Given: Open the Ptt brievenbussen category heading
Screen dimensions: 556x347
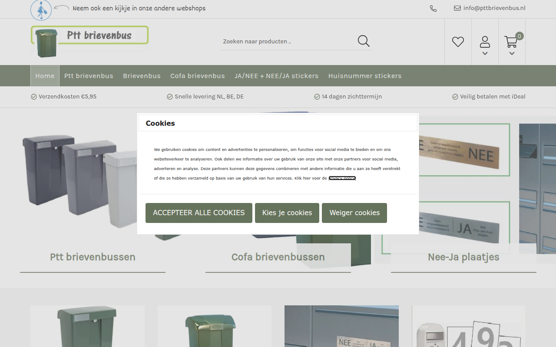Looking at the screenshot, I should (x=93, y=257).
